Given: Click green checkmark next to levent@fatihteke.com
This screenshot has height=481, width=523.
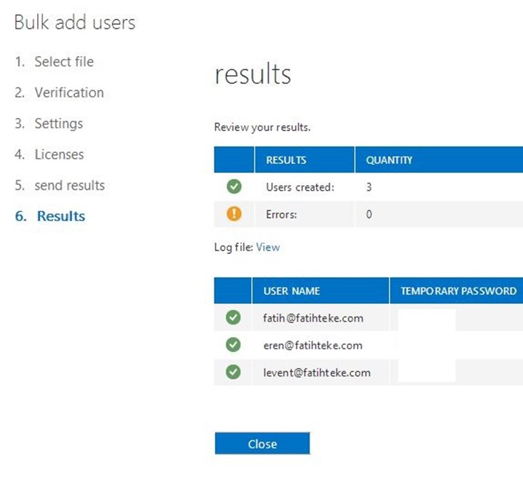Looking at the screenshot, I should coord(233,372).
